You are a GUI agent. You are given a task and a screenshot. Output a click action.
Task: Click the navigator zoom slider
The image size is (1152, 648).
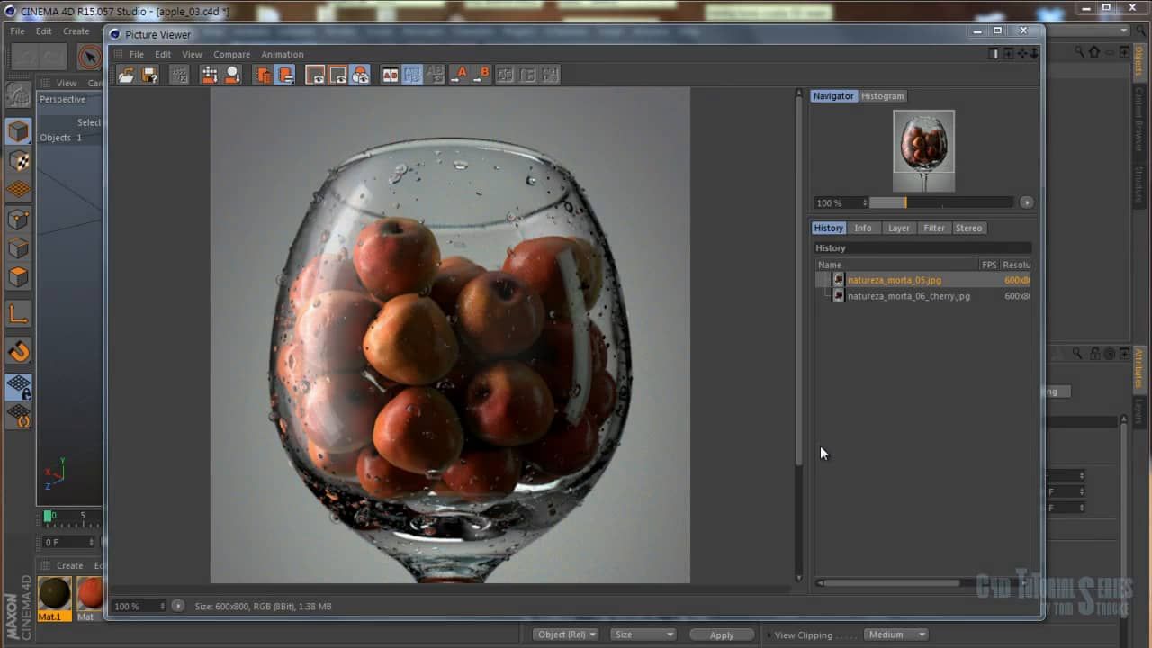940,202
